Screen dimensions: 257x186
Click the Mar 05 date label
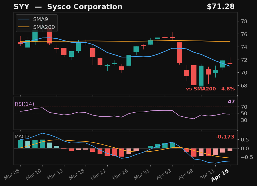click(x=12, y=174)
